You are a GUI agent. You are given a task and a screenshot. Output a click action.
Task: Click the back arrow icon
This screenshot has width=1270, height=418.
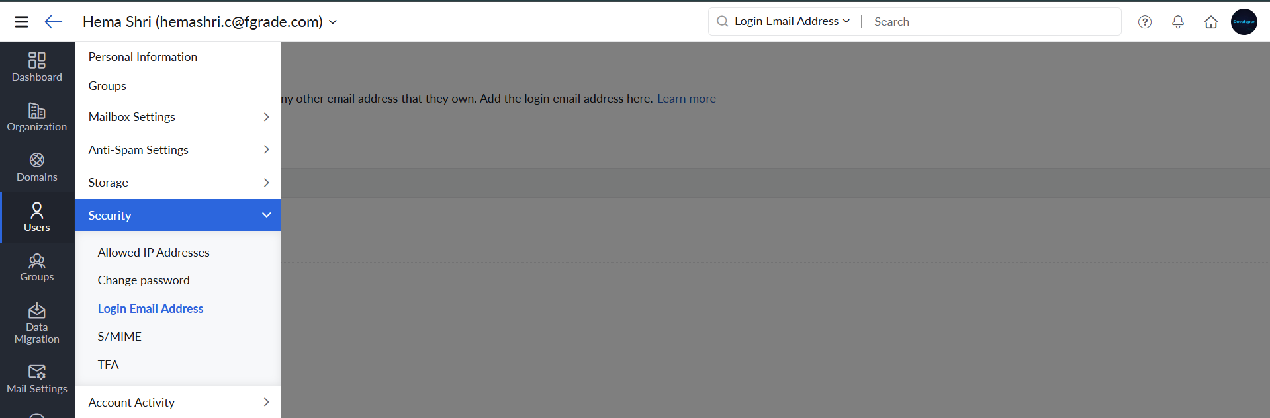[x=53, y=22]
